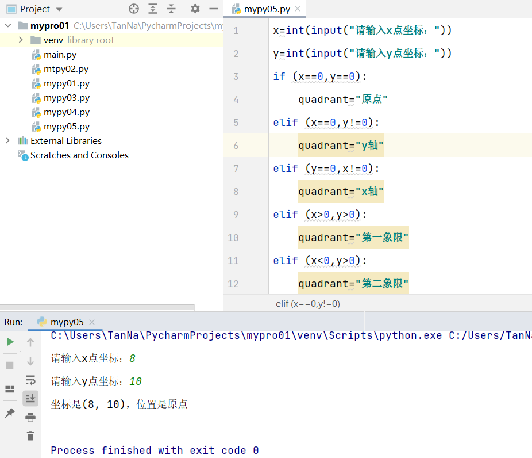Click the down arrow in Run toolbar
Image resolution: width=532 pixels, height=458 pixels.
pos(30,361)
